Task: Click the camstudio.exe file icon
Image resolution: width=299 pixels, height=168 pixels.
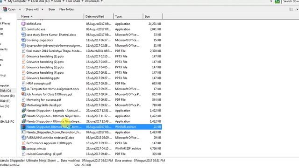Action: [x=23, y=29]
